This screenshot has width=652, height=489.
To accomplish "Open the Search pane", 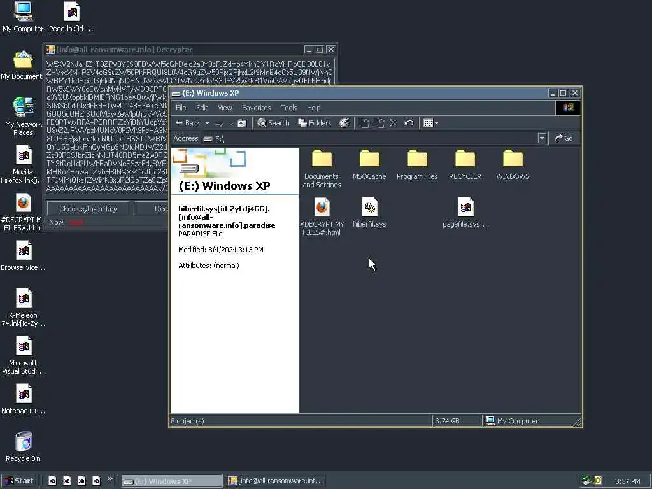I will [273, 123].
